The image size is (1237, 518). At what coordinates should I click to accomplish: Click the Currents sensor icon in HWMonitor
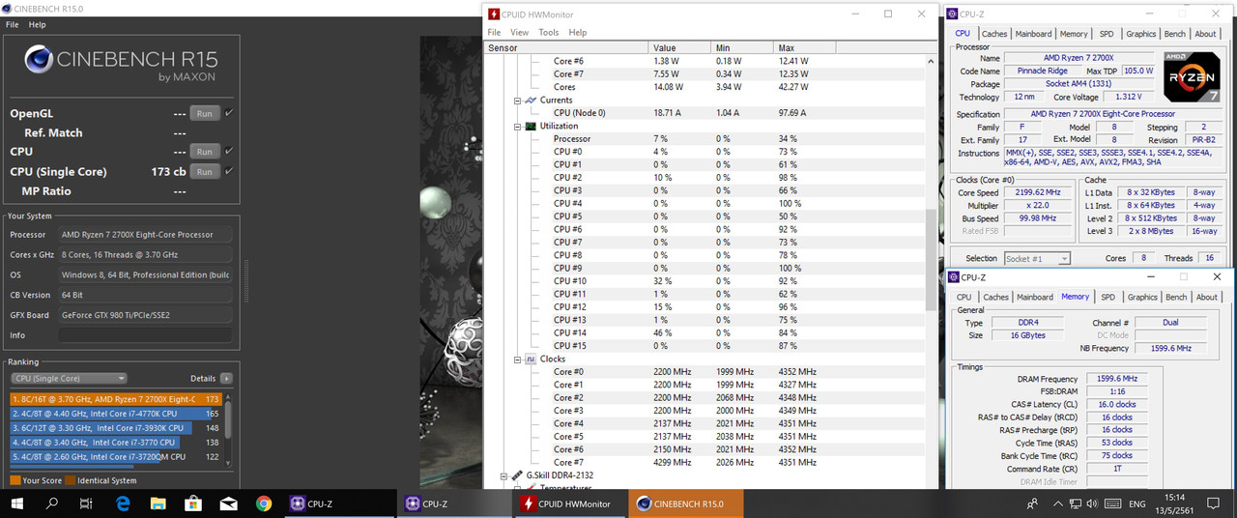coord(532,101)
